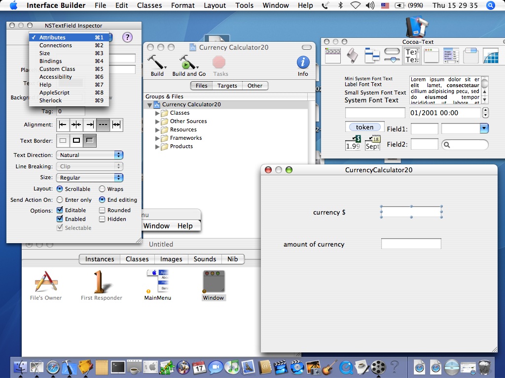
Task: Select the AppleScript scroll palette icon
Action: [x=352, y=56]
